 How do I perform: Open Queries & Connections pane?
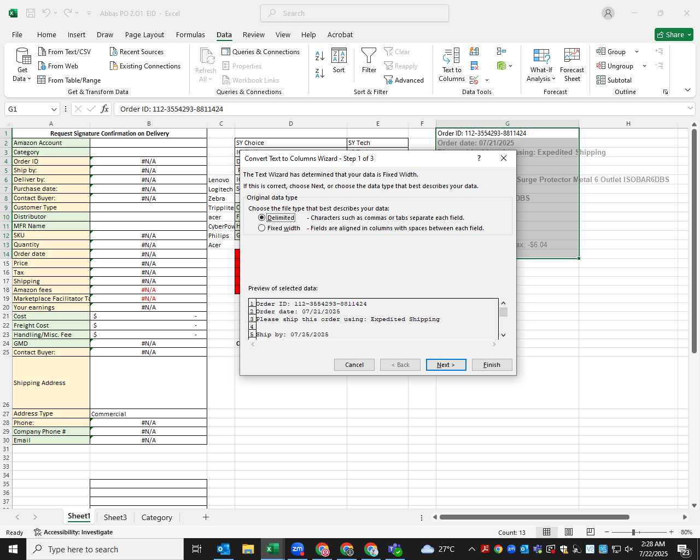pos(260,51)
